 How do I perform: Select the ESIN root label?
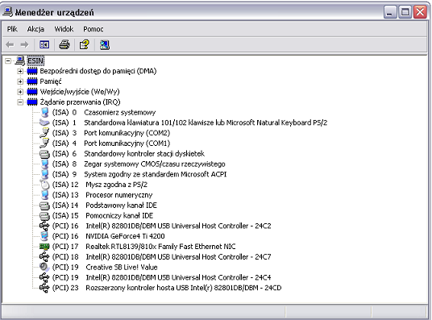35,61
